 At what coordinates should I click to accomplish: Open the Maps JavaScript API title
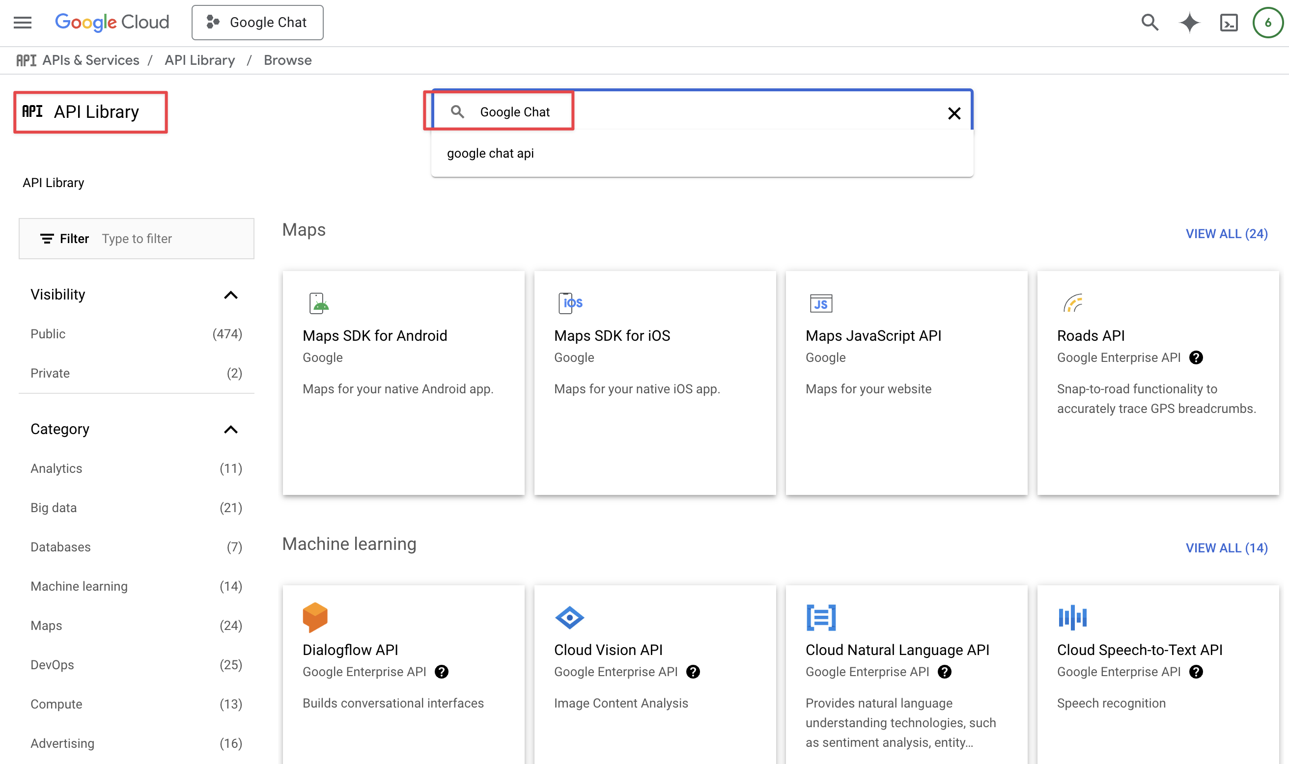(873, 336)
